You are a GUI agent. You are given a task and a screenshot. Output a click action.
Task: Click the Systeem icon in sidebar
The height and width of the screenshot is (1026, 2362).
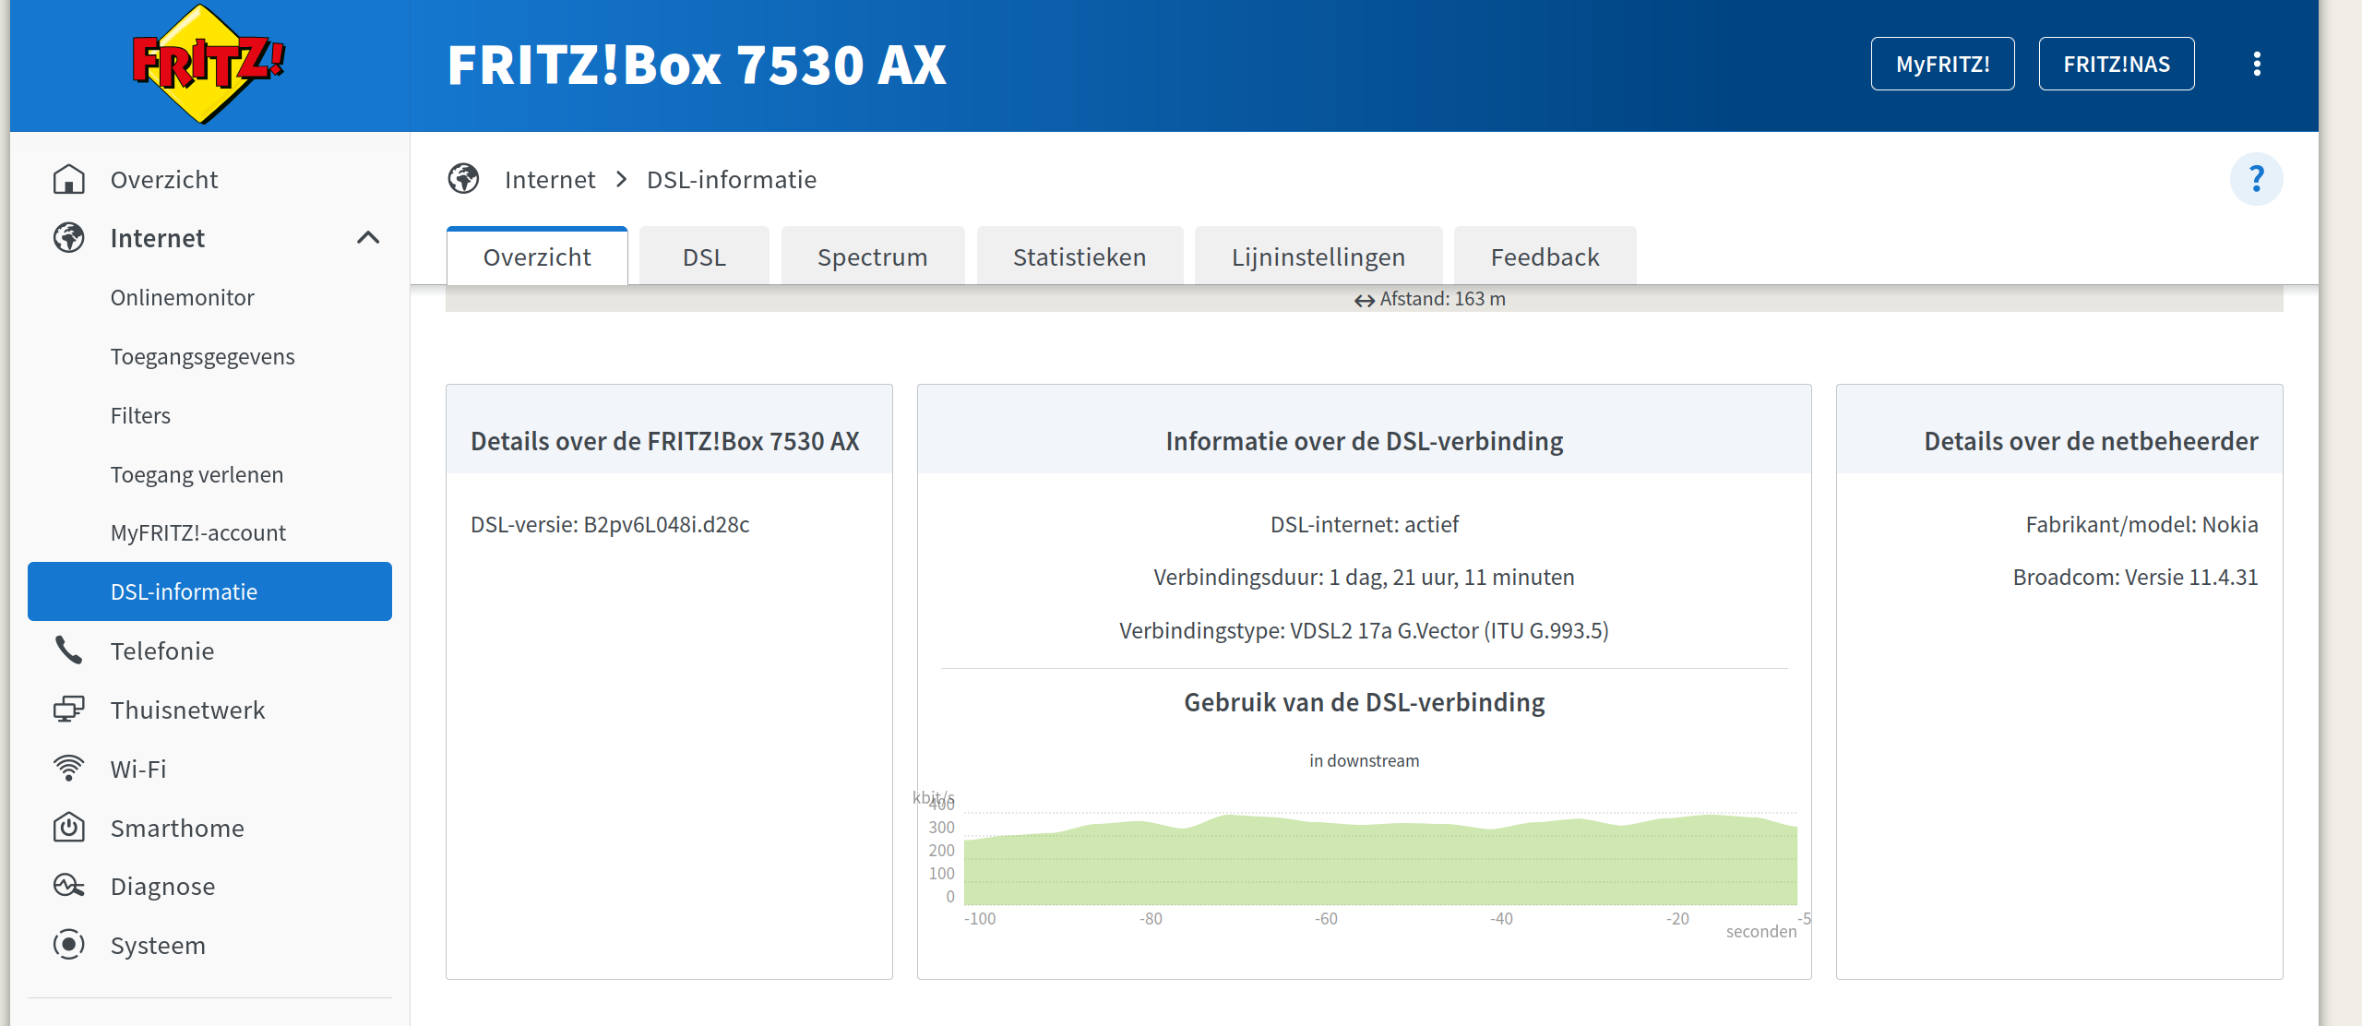(x=69, y=945)
